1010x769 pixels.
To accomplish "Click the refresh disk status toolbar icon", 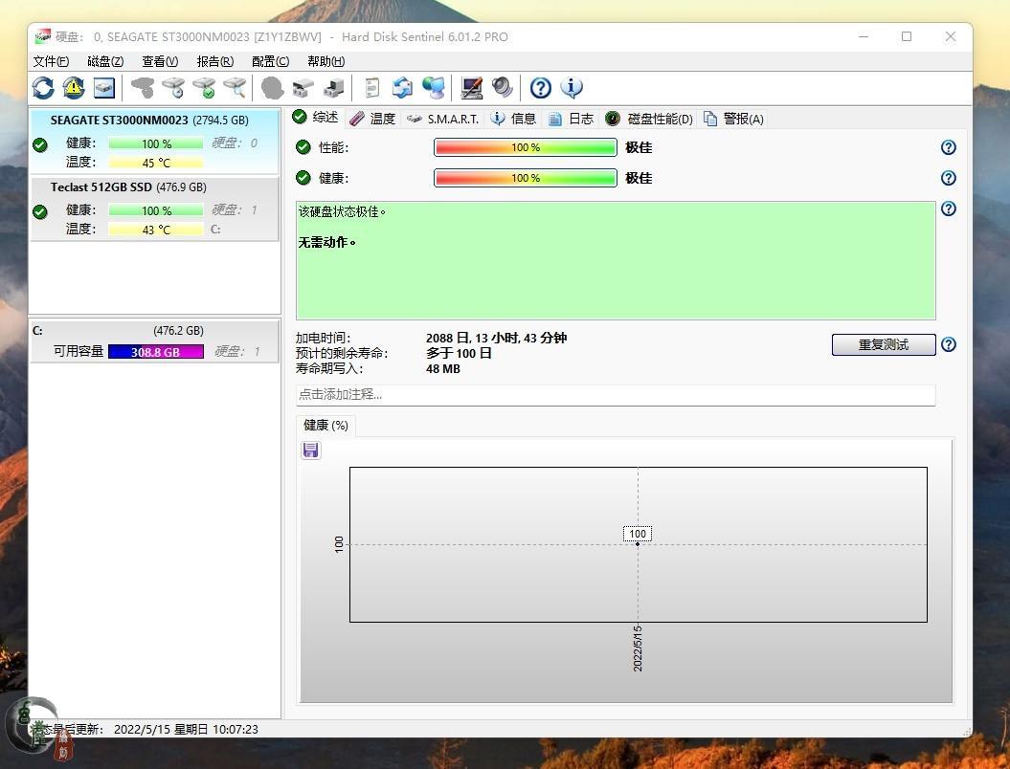I will click(x=43, y=88).
